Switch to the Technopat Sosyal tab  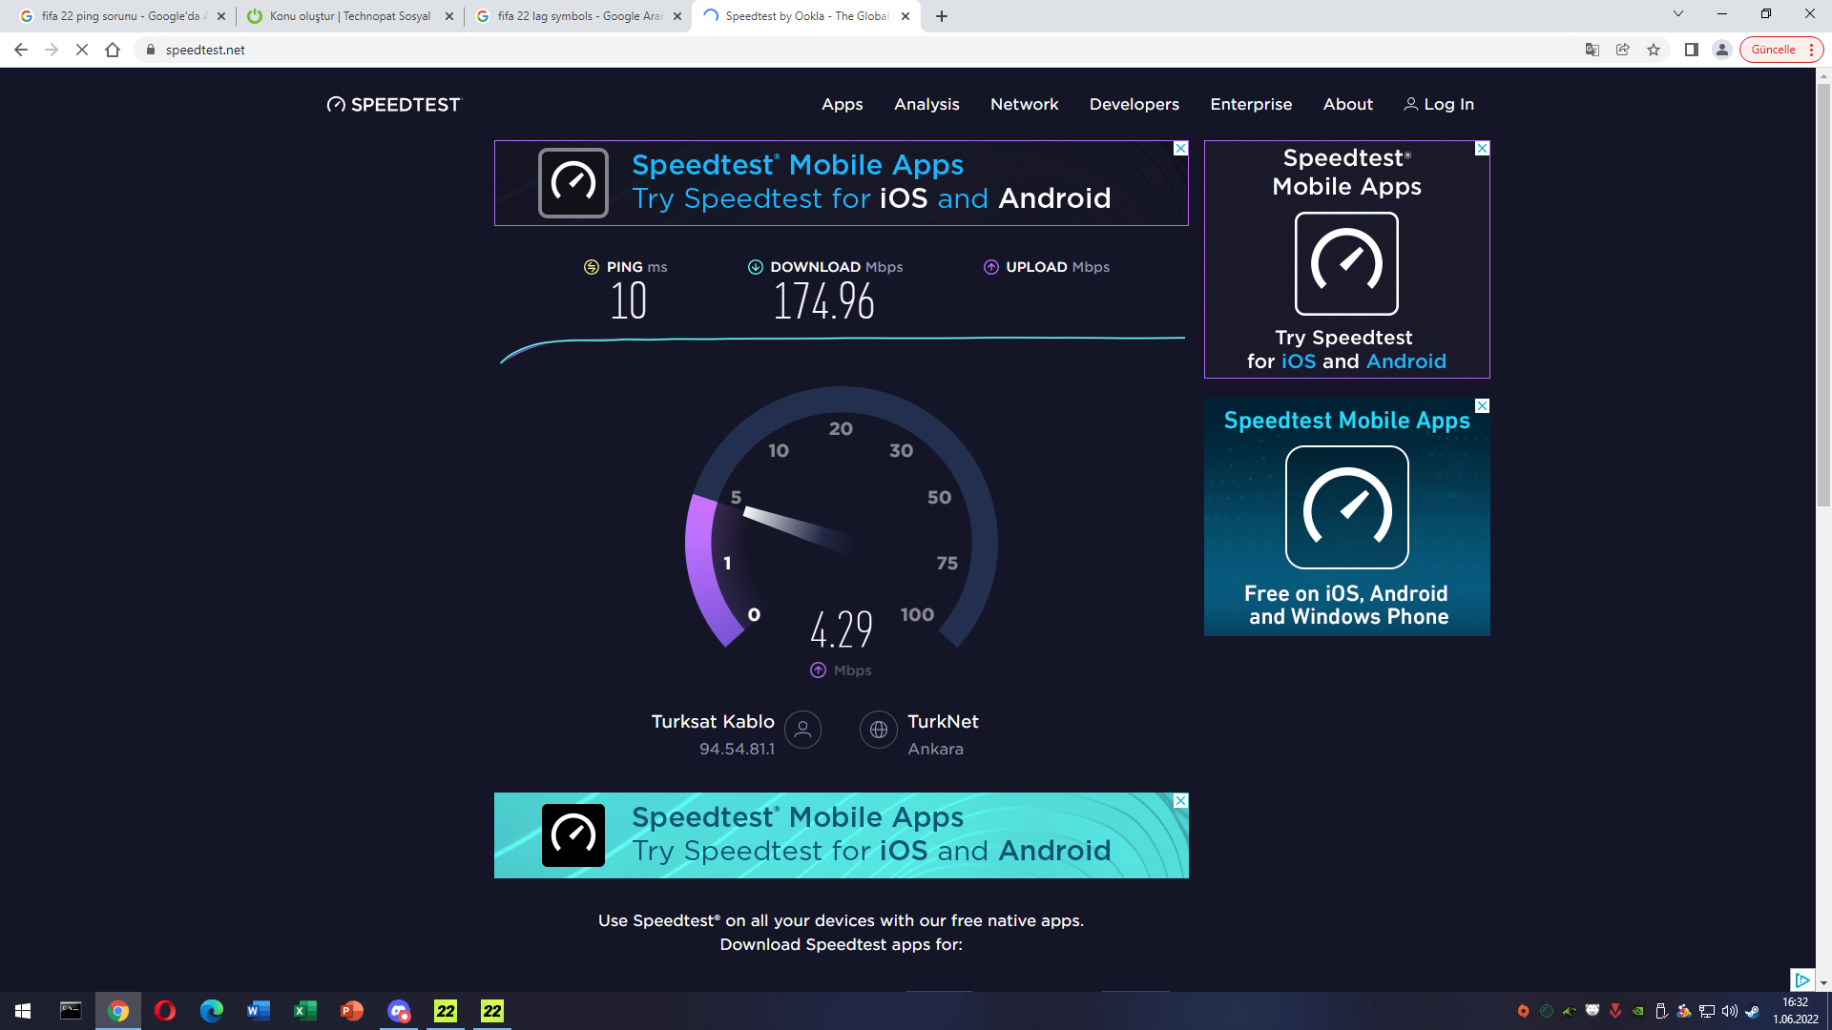pyautogui.click(x=349, y=16)
